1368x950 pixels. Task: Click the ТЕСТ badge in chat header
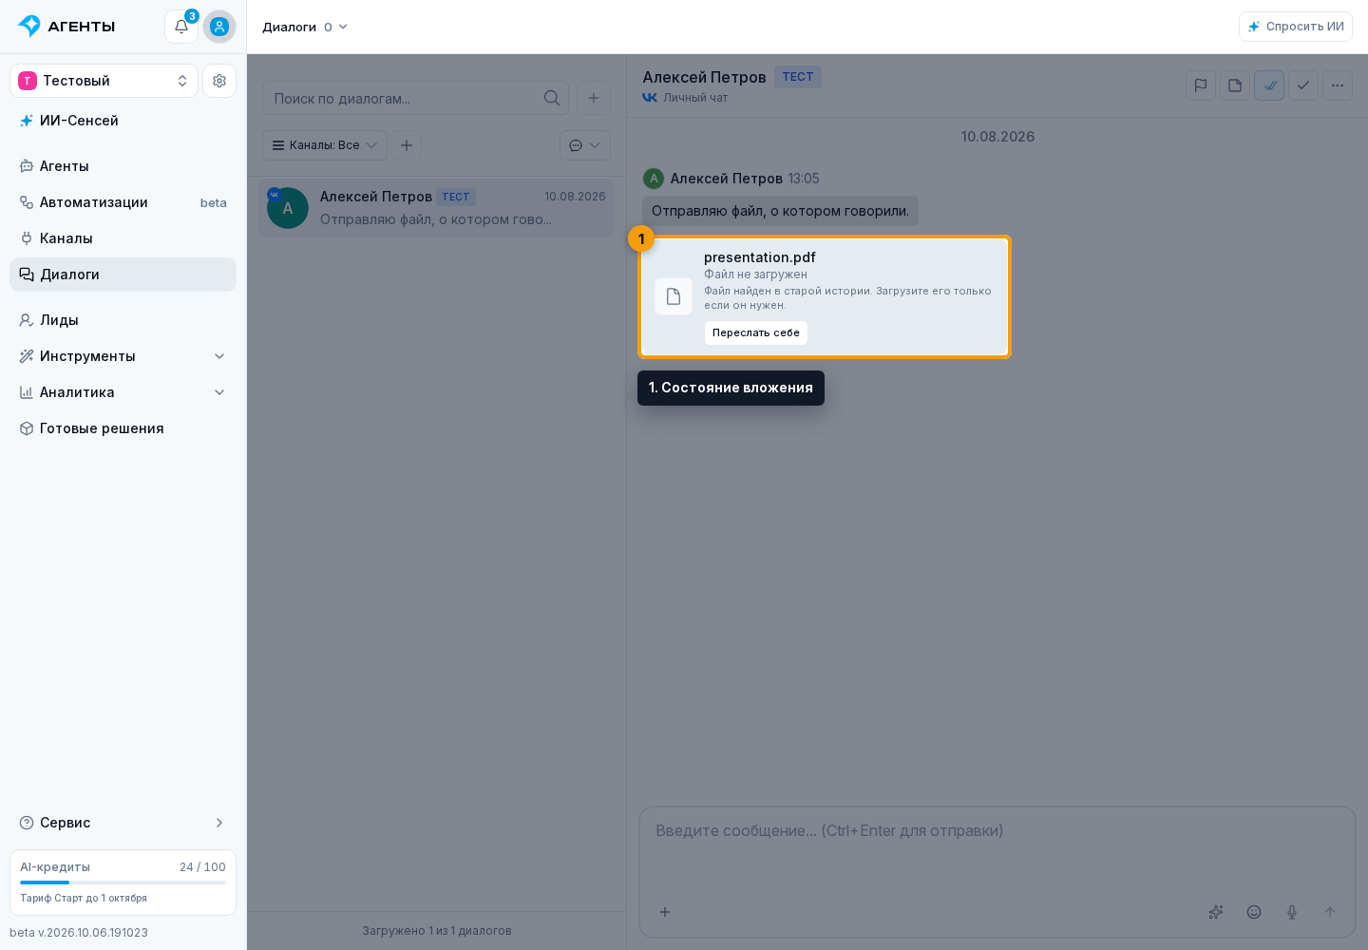click(x=798, y=77)
